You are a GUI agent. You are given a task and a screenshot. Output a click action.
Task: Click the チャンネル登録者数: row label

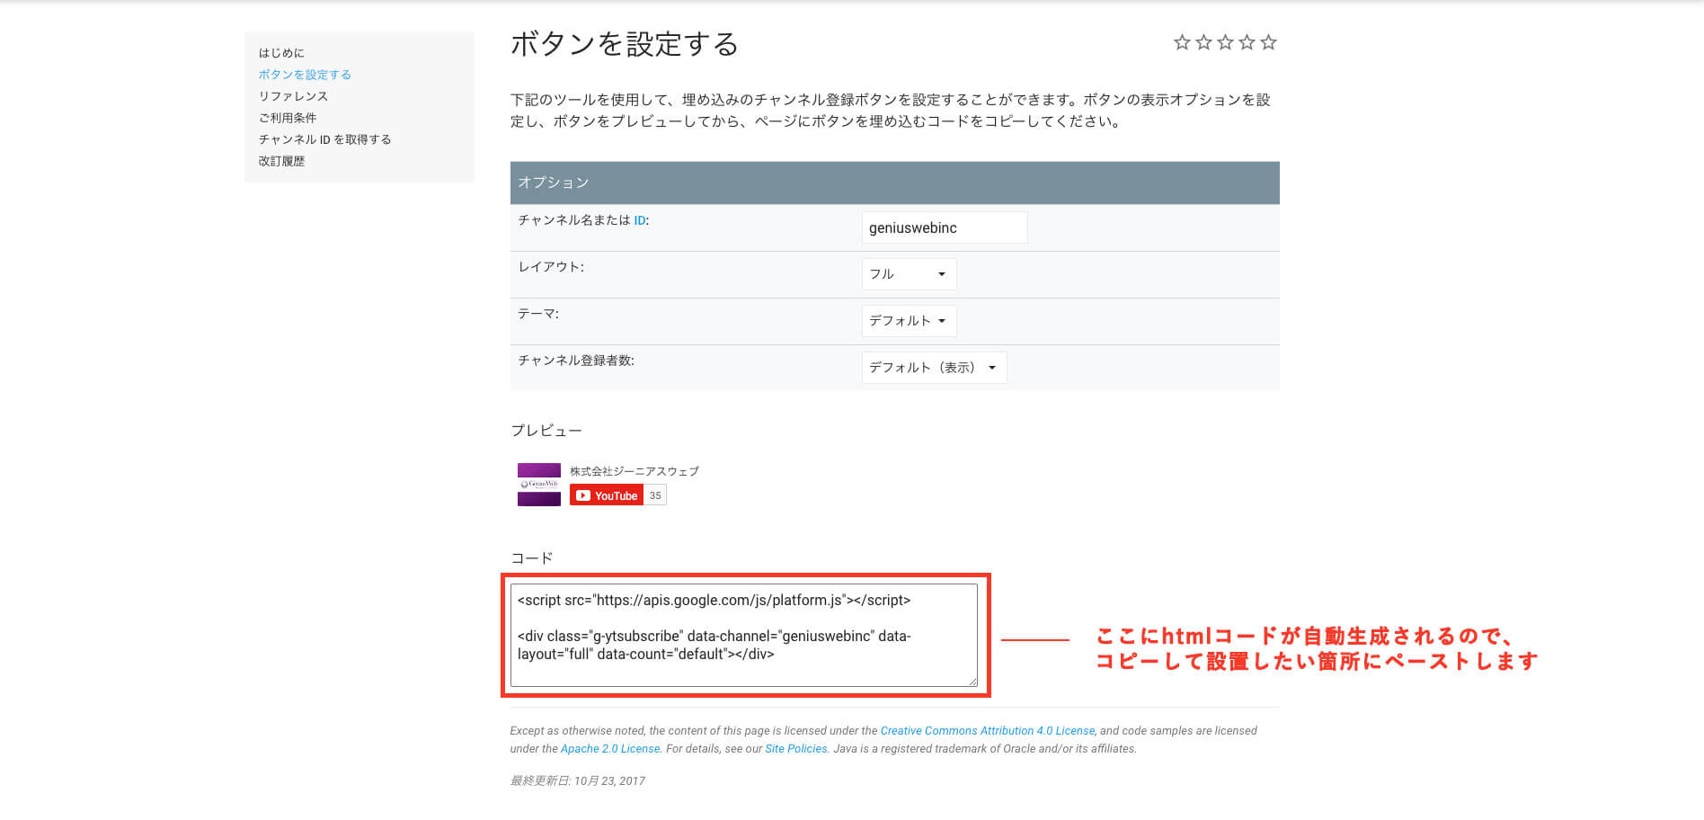(576, 361)
